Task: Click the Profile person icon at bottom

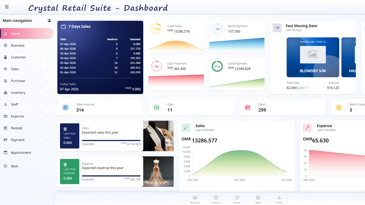Action: pos(279,197)
